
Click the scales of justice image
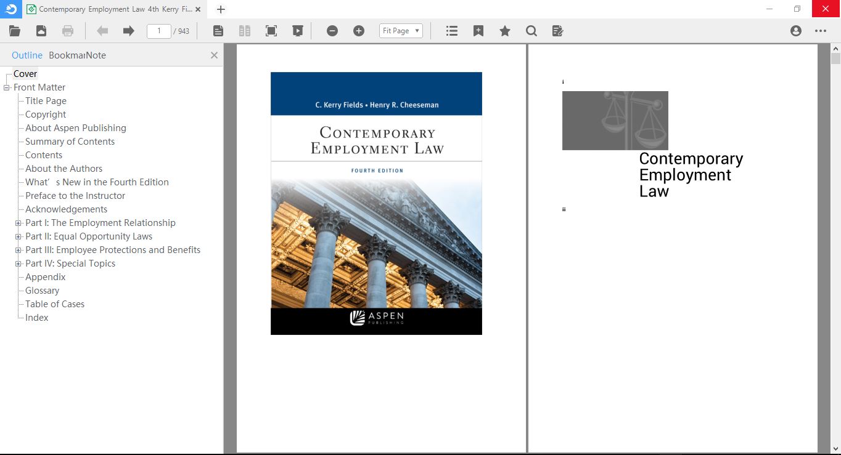click(615, 121)
